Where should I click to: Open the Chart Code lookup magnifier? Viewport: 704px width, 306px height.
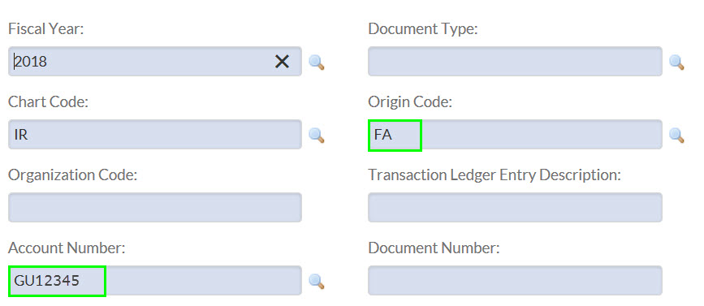[x=317, y=135]
